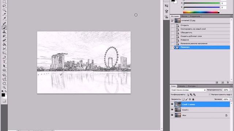234x131 pixels.
Task: Click the G green color slider
Action: [201, 3]
